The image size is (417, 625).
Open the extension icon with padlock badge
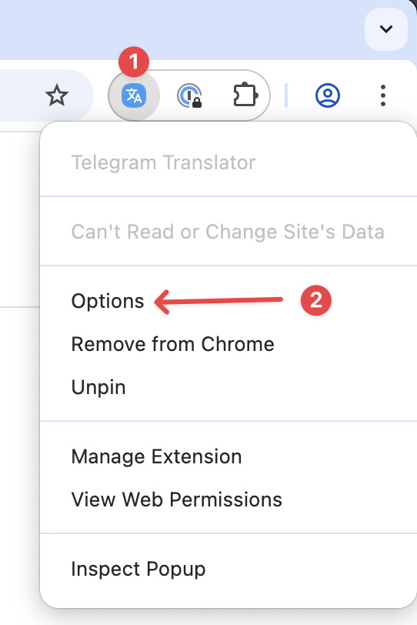coord(189,95)
